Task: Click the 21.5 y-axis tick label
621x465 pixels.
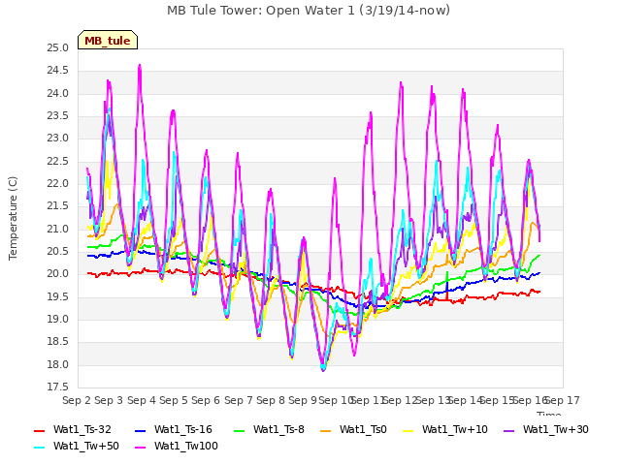Action: (57, 206)
